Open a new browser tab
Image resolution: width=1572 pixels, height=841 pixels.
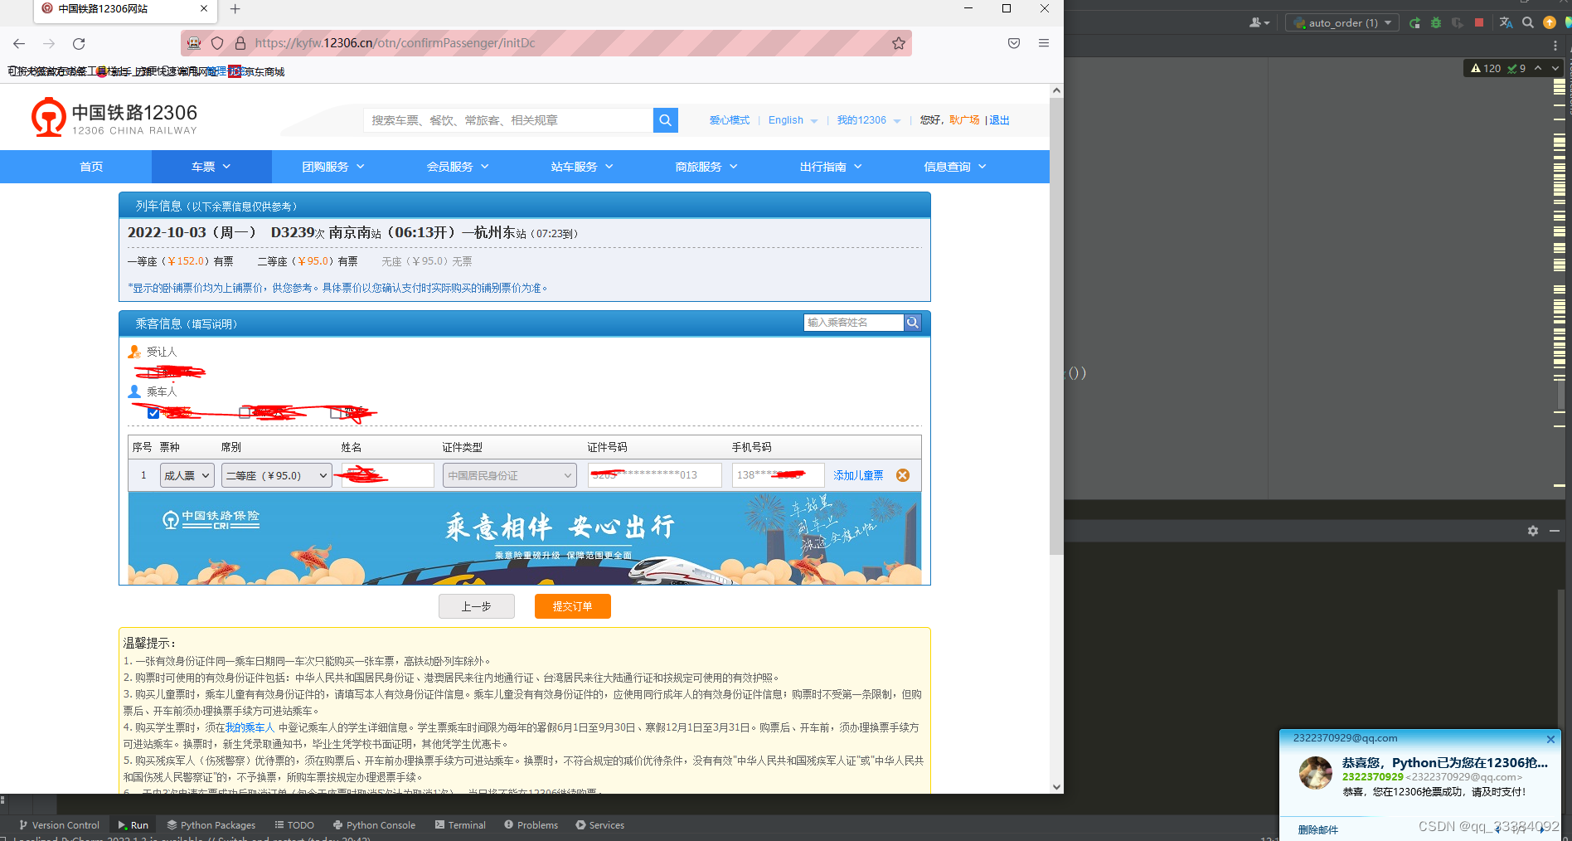[x=235, y=8]
